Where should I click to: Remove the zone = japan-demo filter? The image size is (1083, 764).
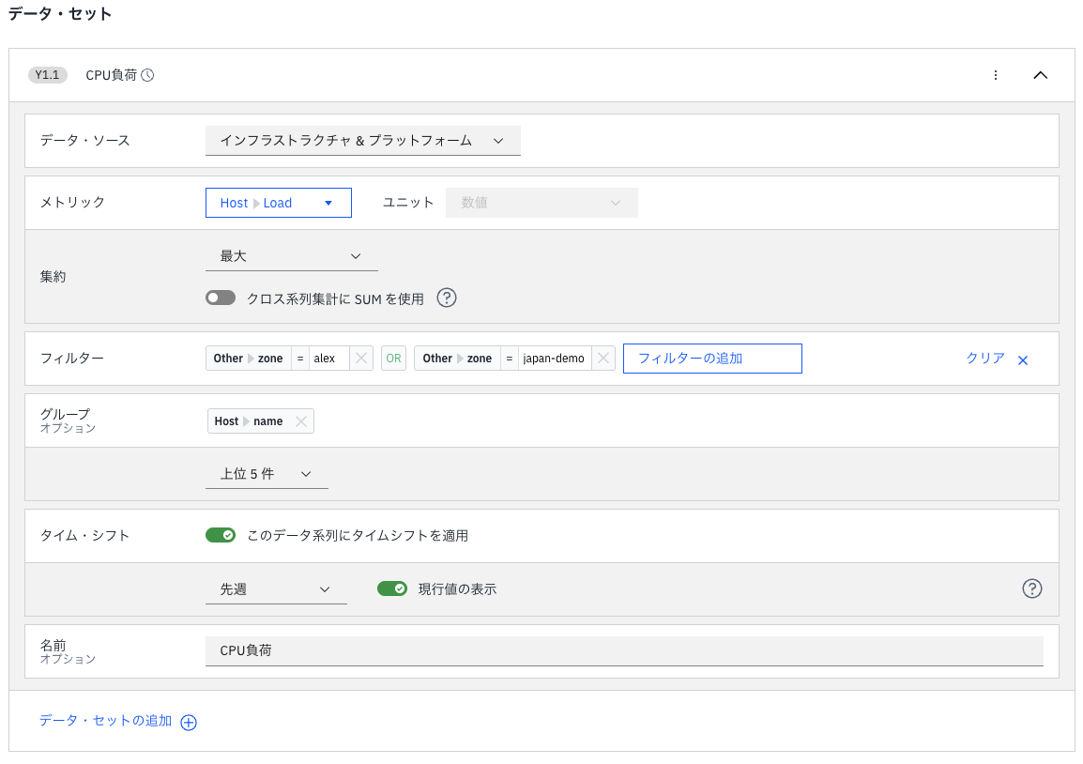point(603,359)
